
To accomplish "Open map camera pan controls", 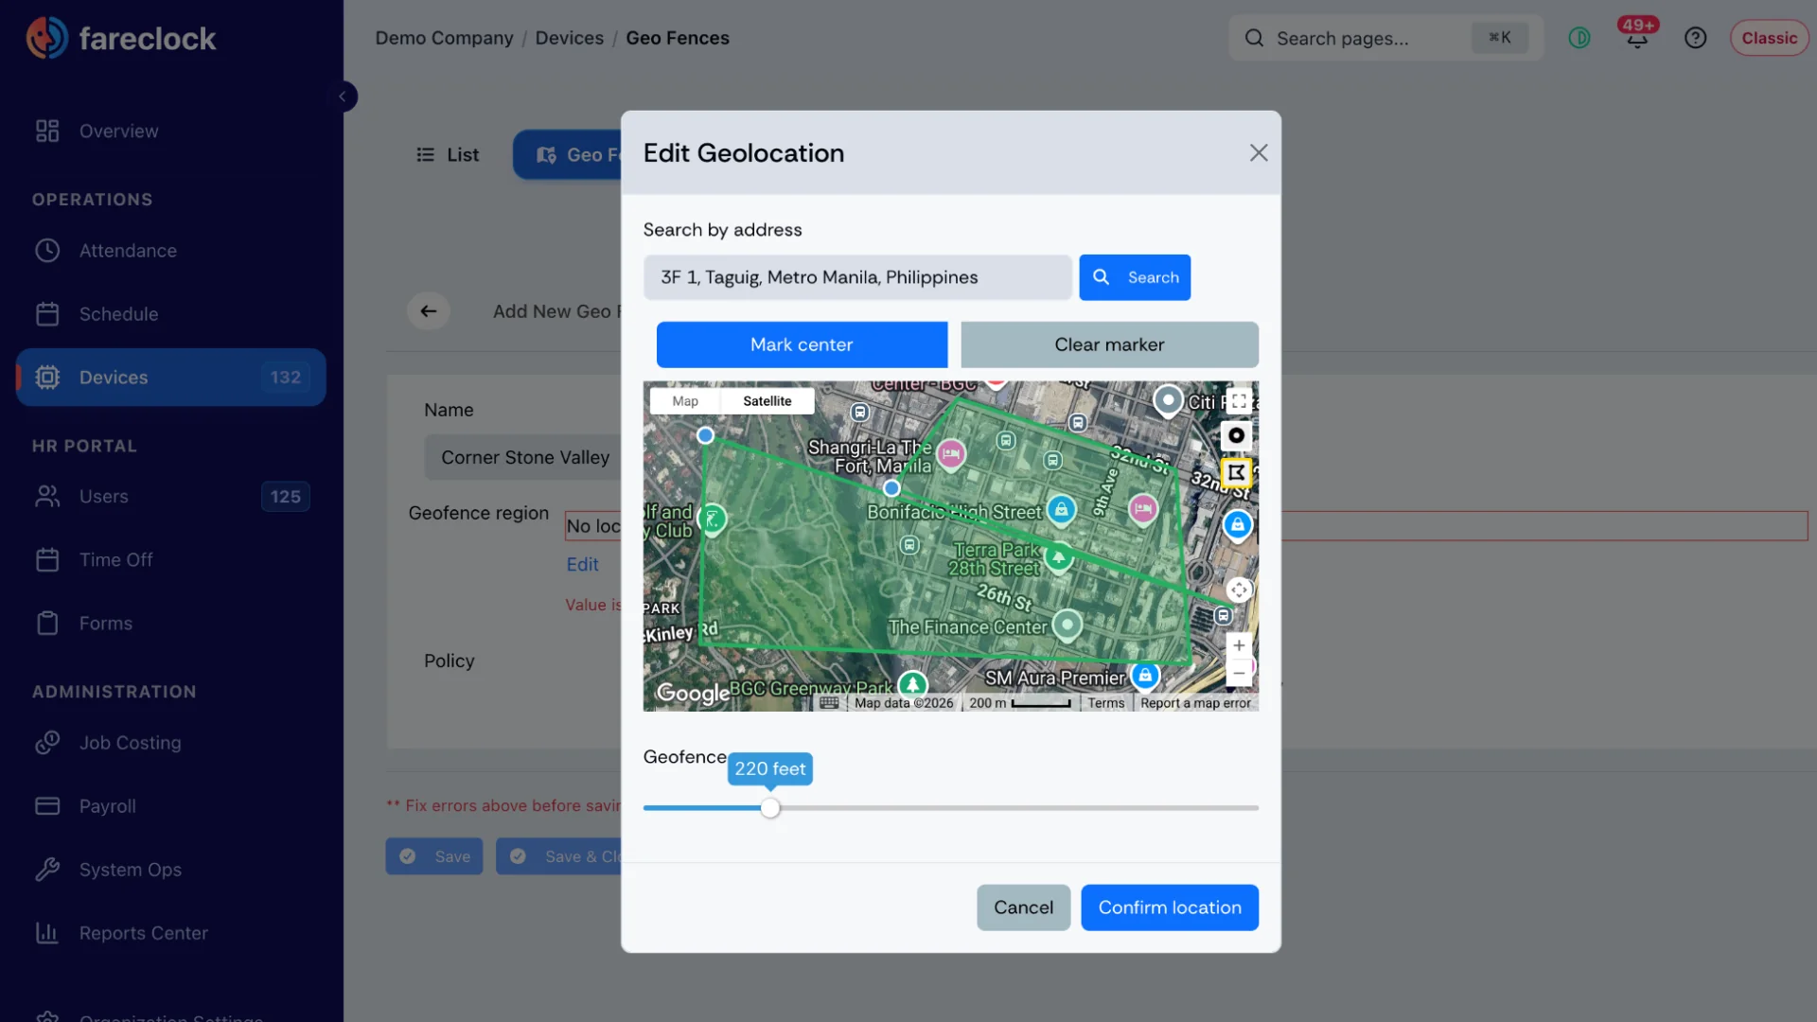I will point(1238,590).
